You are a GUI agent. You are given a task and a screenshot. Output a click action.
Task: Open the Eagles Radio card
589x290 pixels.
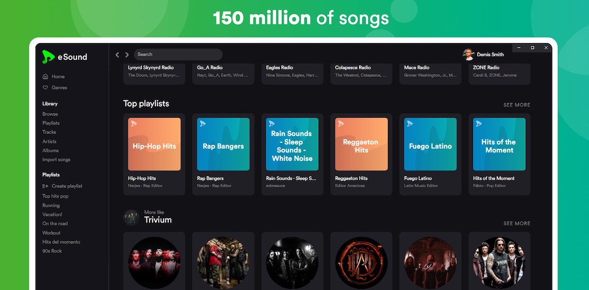coord(292,74)
